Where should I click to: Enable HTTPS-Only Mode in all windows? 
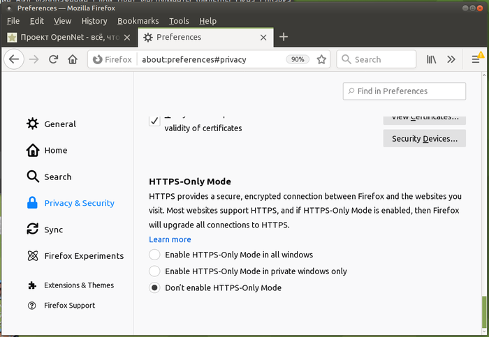click(154, 255)
